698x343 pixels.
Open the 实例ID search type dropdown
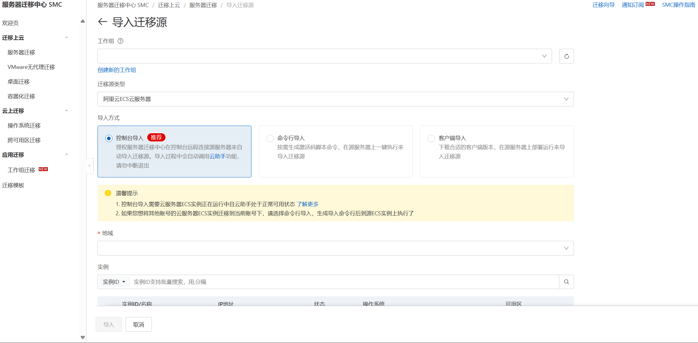tap(114, 282)
